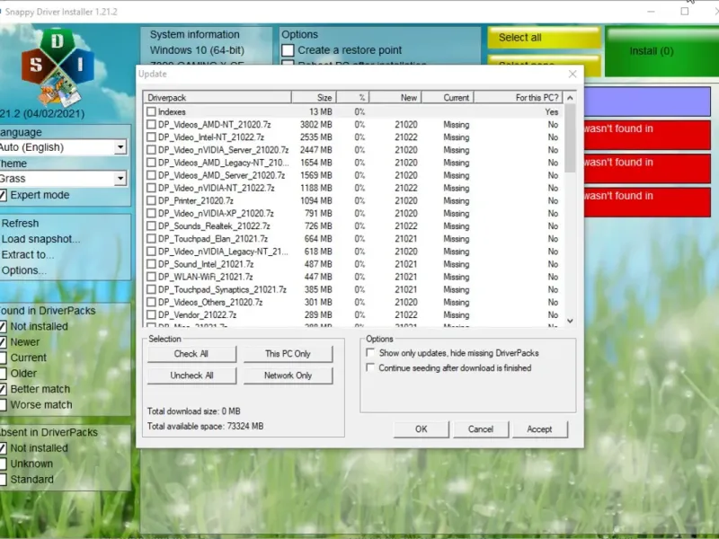The height and width of the screenshot is (539, 719).
Task: Click Load snapshot... menu entry
Action: pyautogui.click(x=40, y=239)
